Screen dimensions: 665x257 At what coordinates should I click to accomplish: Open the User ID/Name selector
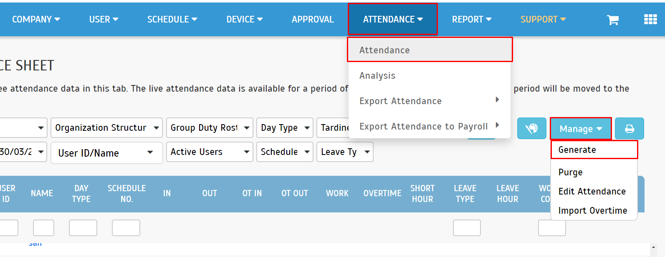coord(106,153)
